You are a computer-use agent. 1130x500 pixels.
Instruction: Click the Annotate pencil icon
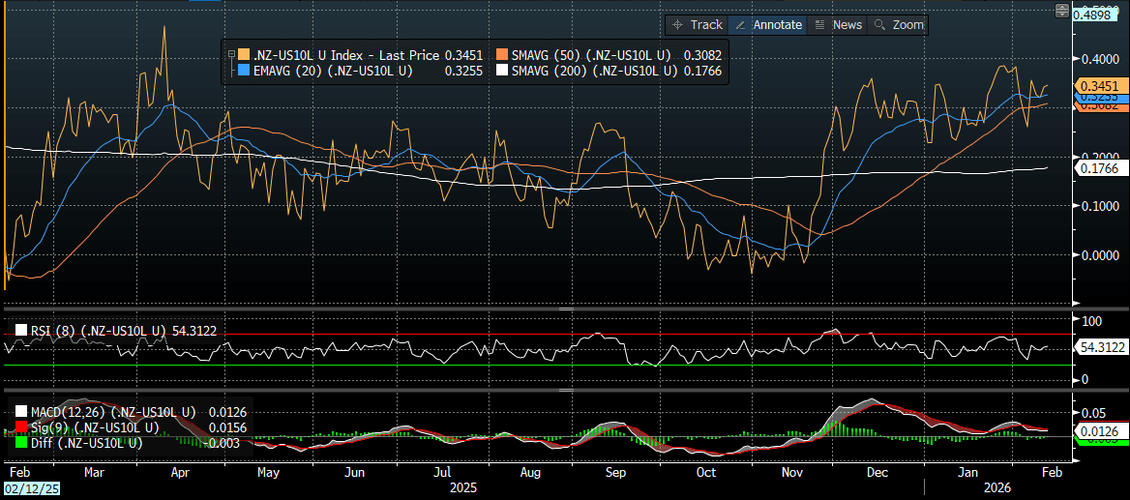pos(740,25)
